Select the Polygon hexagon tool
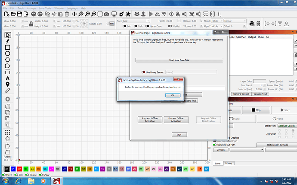 (x=8, y=60)
